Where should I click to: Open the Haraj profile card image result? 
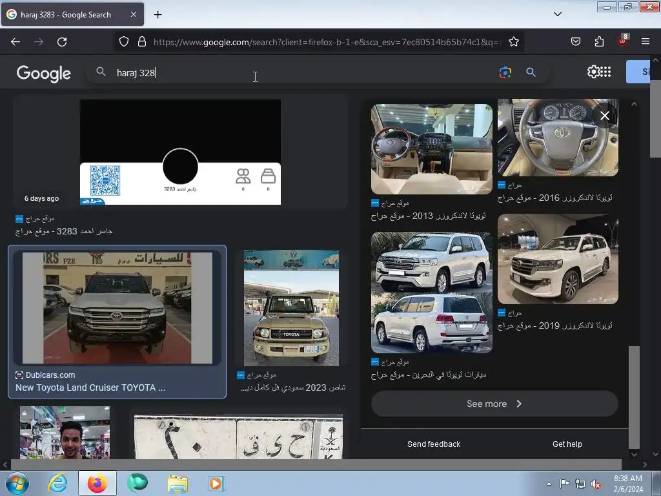tap(181, 152)
